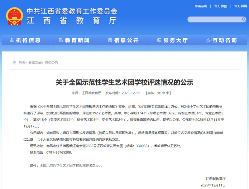249x189 pixels.
Task: Open the 官方微信 link
Action: [x=221, y=6]
